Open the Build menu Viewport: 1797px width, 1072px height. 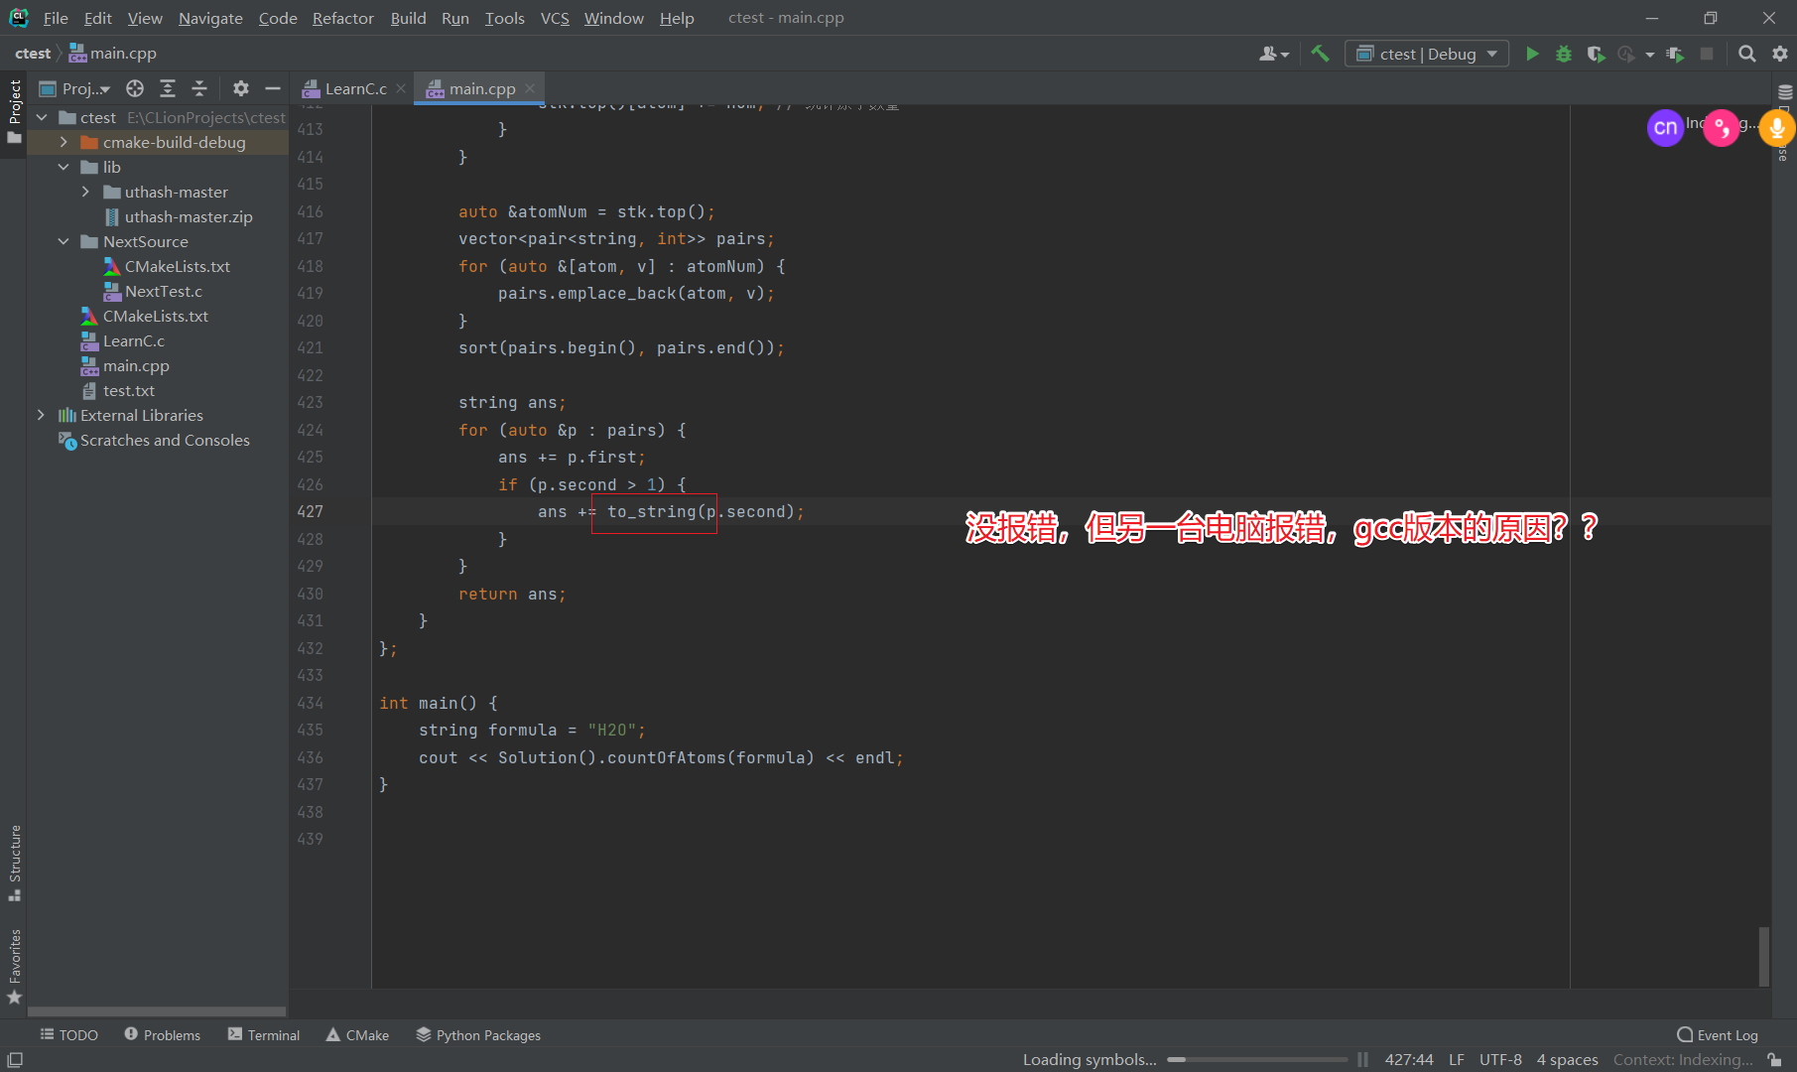[408, 18]
